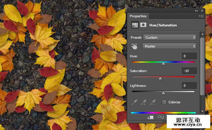Screen dimensions: 212x130
Task: Click the clip to layer icon
Action: click(x=151, y=117)
